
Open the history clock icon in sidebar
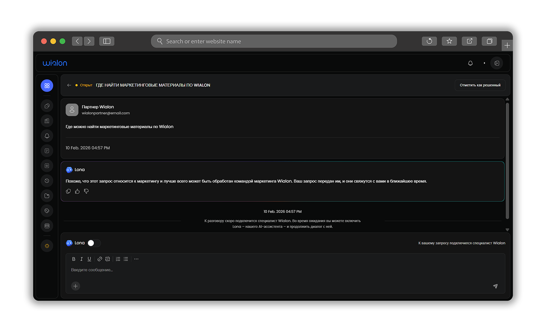coord(47,181)
